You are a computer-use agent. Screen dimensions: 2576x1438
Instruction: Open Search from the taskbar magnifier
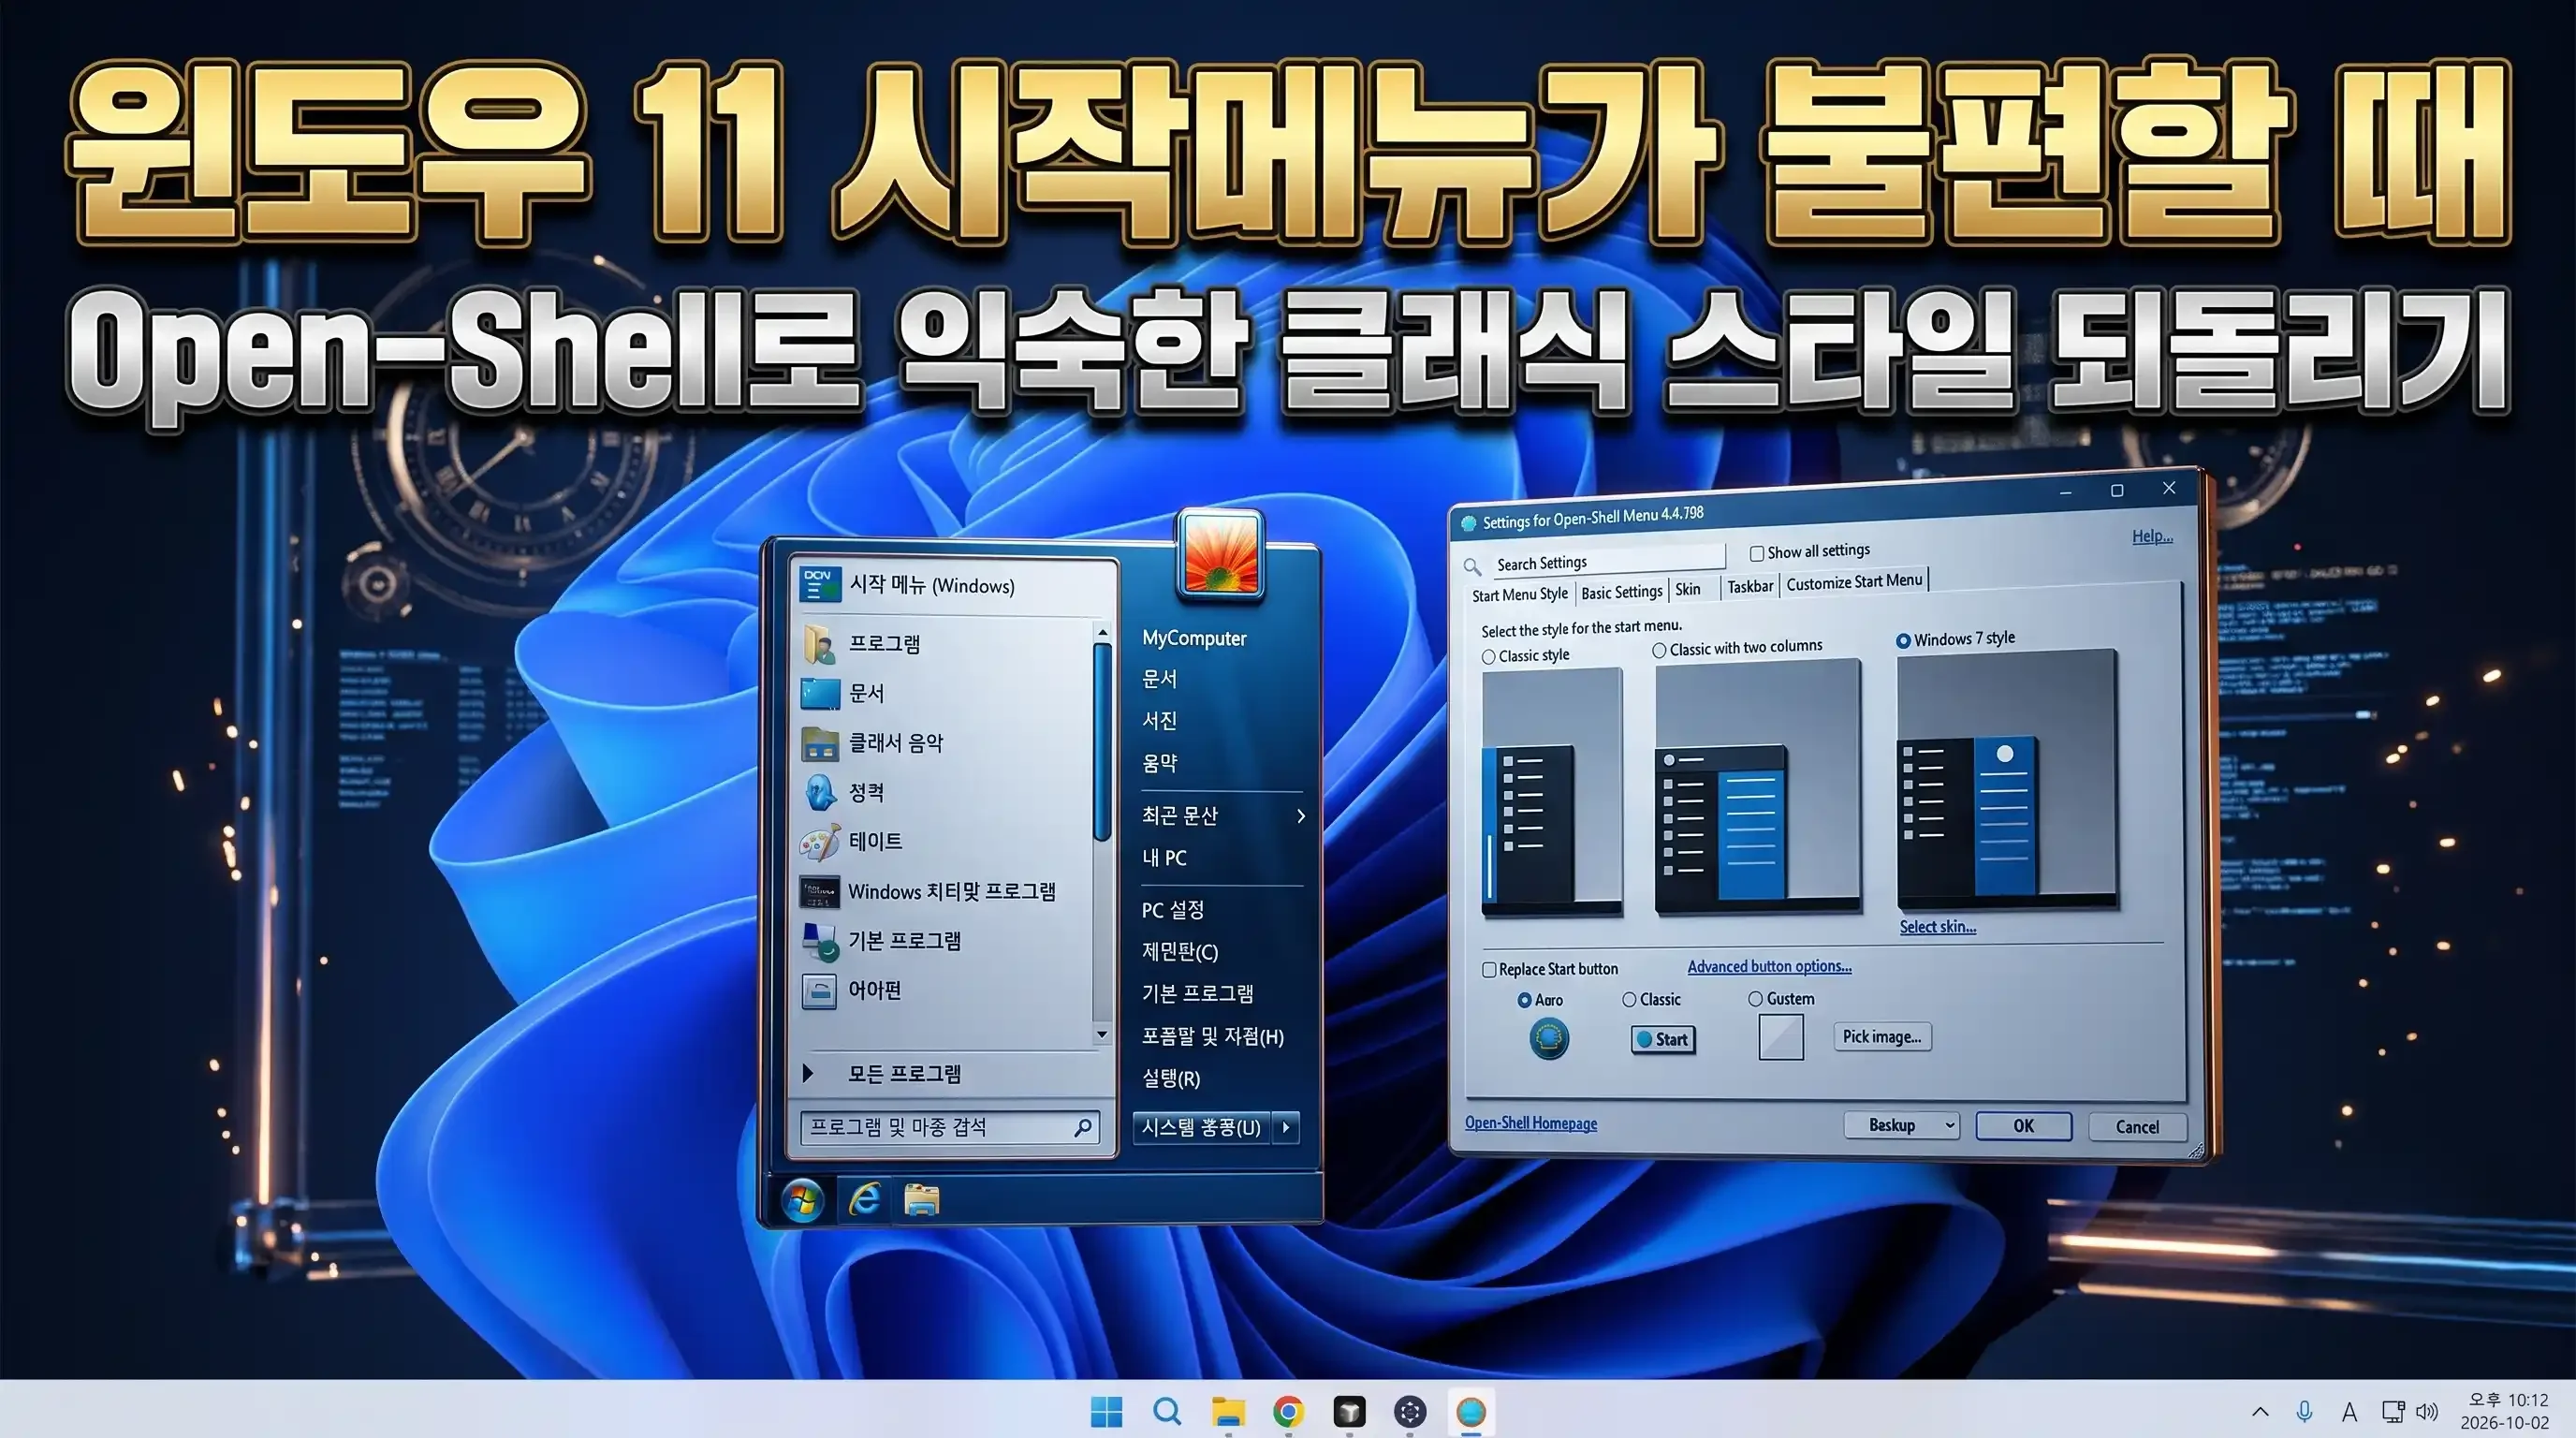[x=1167, y=1411]
